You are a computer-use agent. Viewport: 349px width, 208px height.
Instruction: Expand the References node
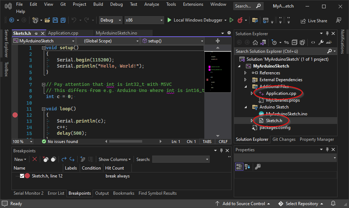pos(245,73)
